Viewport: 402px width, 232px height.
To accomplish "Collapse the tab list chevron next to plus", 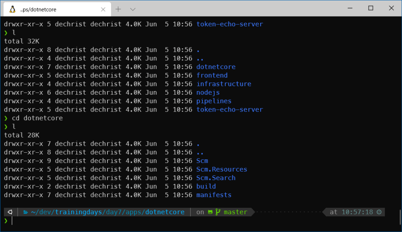I will click(133, 9).
